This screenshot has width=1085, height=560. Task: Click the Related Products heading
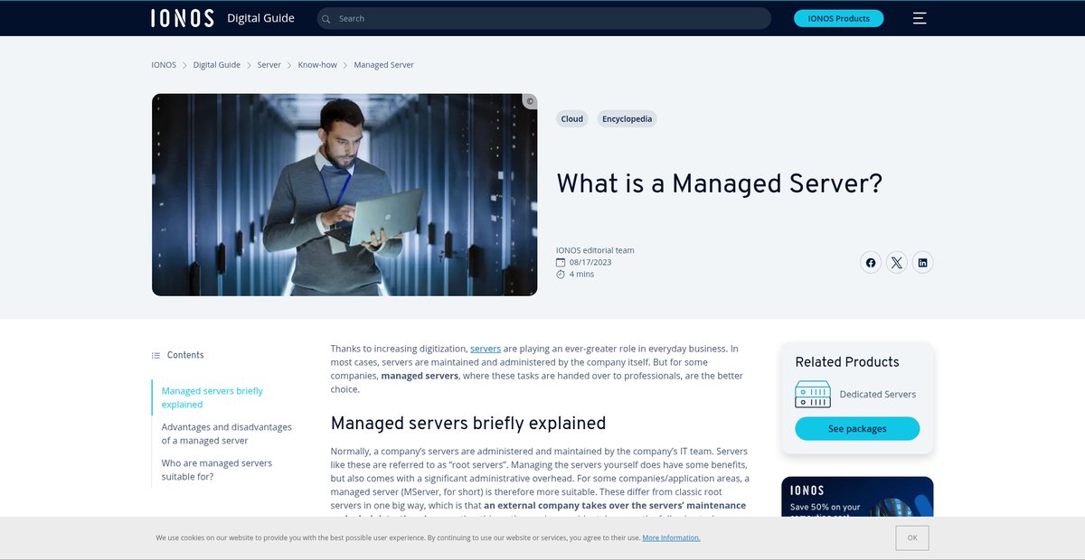(847, 361)
